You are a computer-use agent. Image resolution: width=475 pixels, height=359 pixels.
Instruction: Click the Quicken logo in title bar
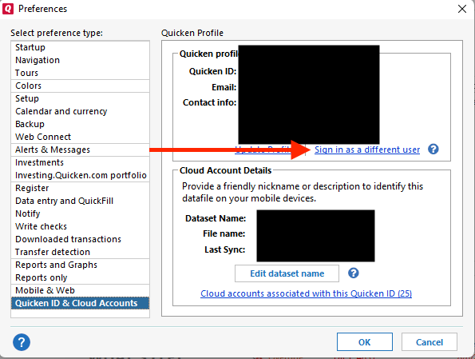[8, 9]
